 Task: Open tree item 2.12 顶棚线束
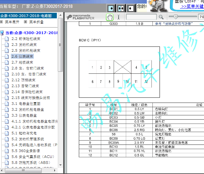pos(23,80)
